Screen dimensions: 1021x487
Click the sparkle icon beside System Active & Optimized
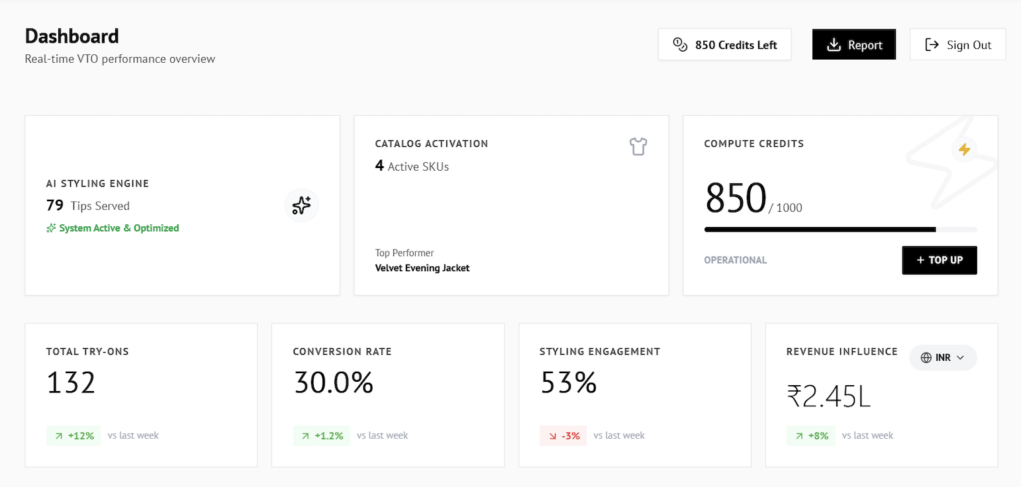[x=50, y=228]
